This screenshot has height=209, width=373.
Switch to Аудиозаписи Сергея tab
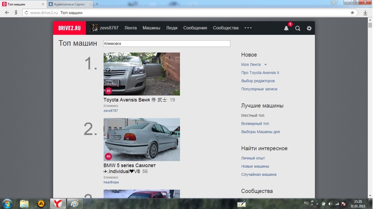[70, 4]
